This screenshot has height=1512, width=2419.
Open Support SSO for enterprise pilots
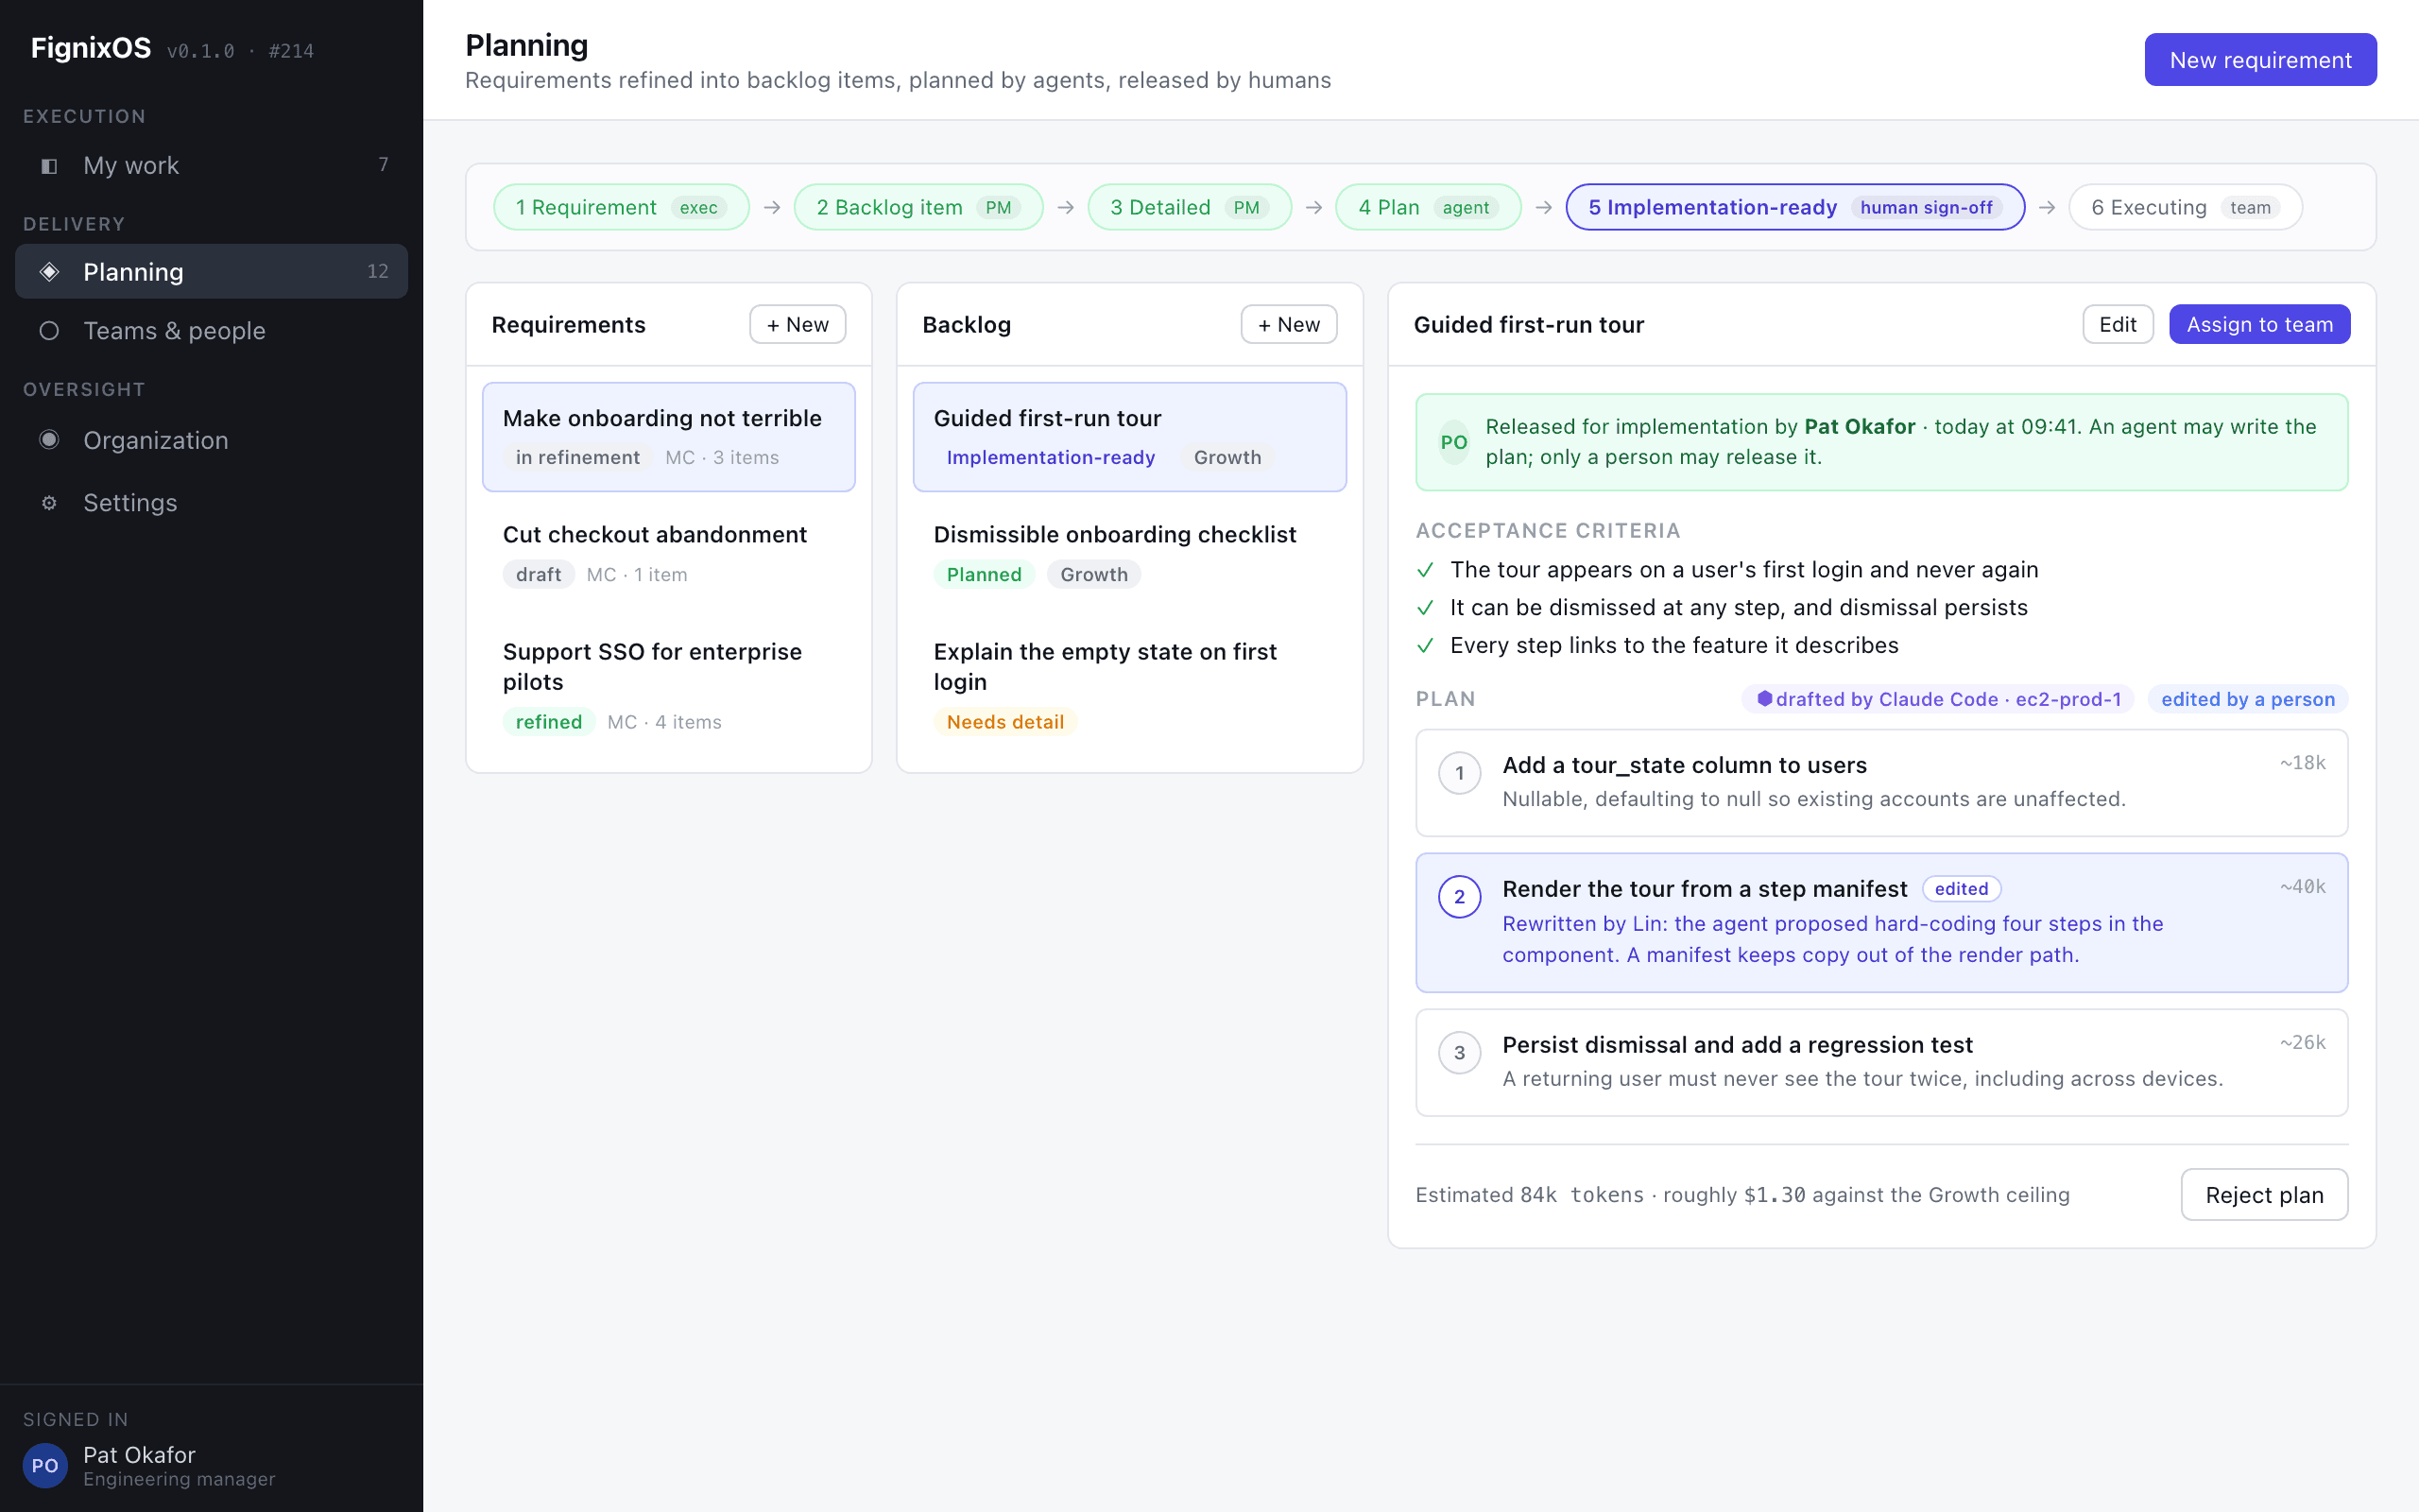pyautogui.click(x=669, y=686)
